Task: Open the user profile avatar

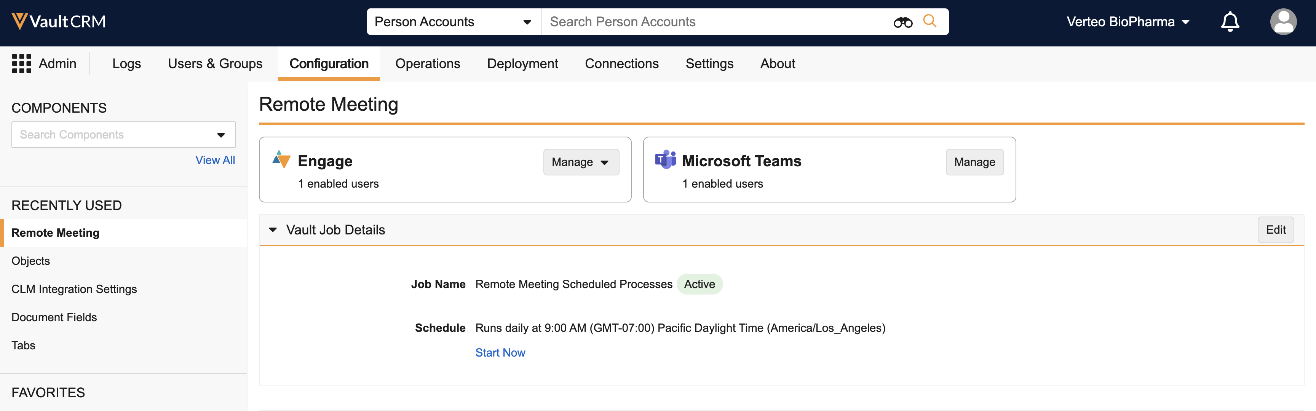Action: pos(1283,22)
